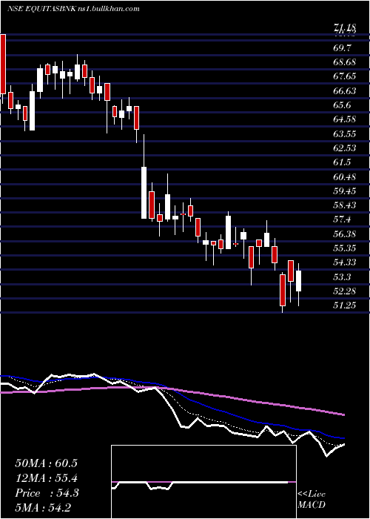Click inside the MACD inset box
This screenshot has height=519, width=370.
coord(203,482)
